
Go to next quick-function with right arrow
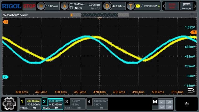pos(195,6)
